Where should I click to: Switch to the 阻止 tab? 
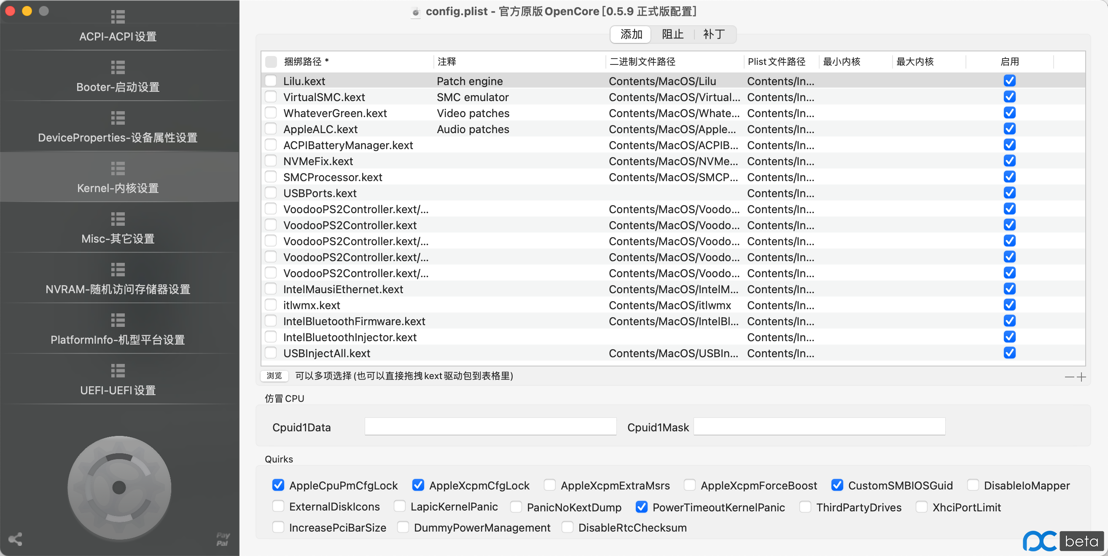(673, 35)
